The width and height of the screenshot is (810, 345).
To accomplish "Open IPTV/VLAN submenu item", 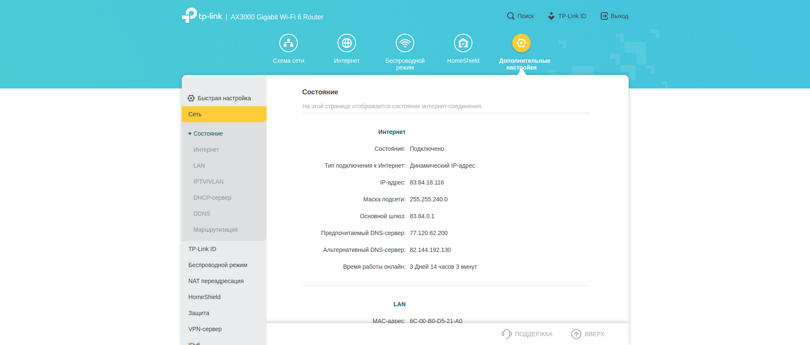I will pos(208,182).
